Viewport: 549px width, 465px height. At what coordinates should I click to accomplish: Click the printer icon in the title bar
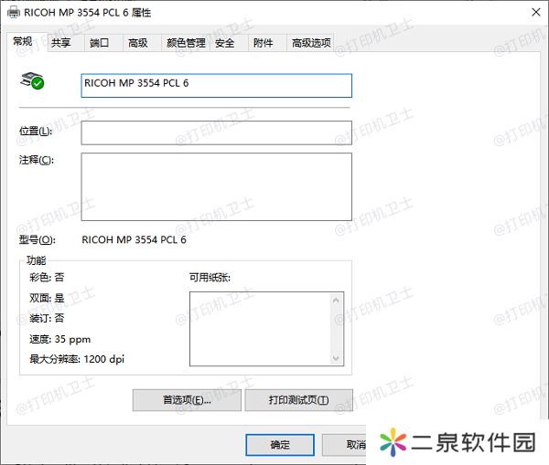click(14, 13)
